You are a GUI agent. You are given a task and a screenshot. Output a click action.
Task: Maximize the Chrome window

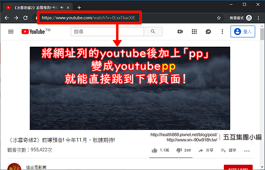(244, 4)
